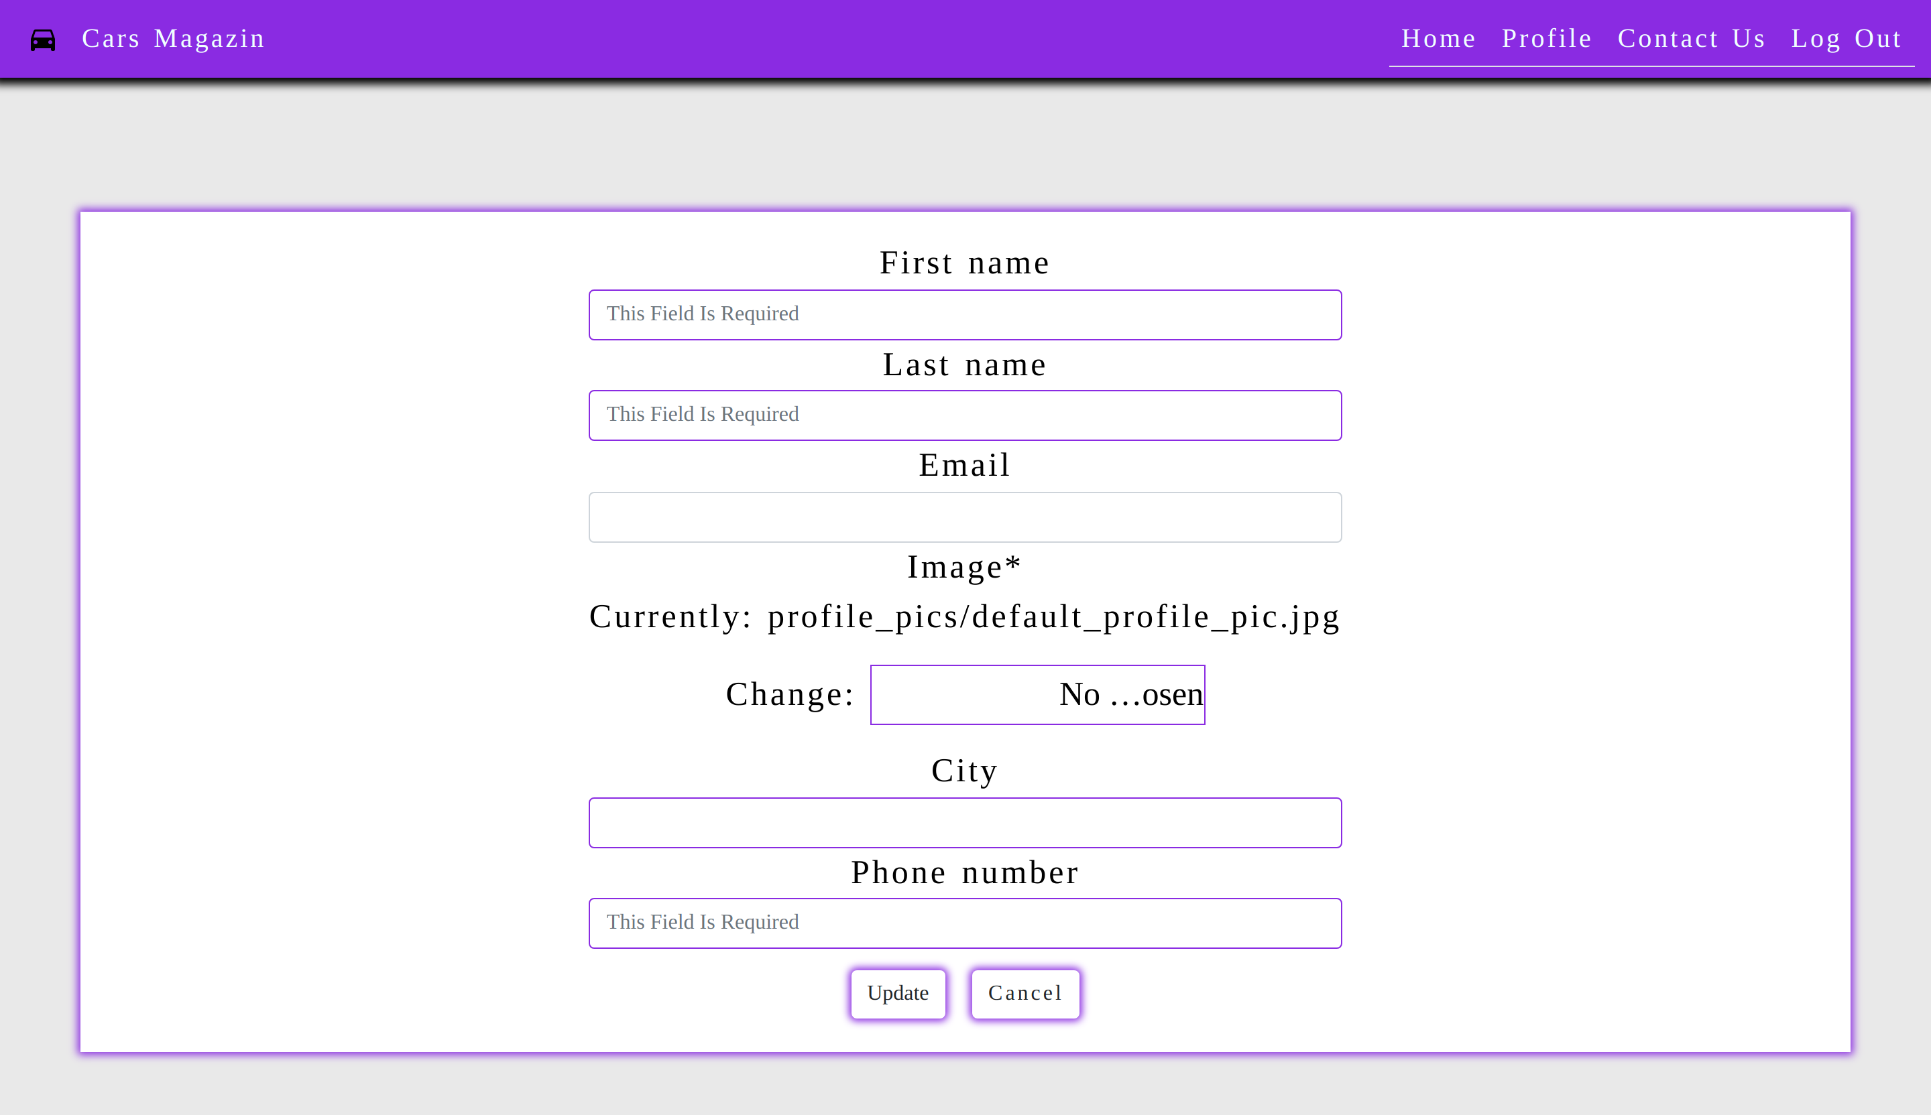Click inside the City input
This screenshot has height=1115, width=1931.
point(965,822)
